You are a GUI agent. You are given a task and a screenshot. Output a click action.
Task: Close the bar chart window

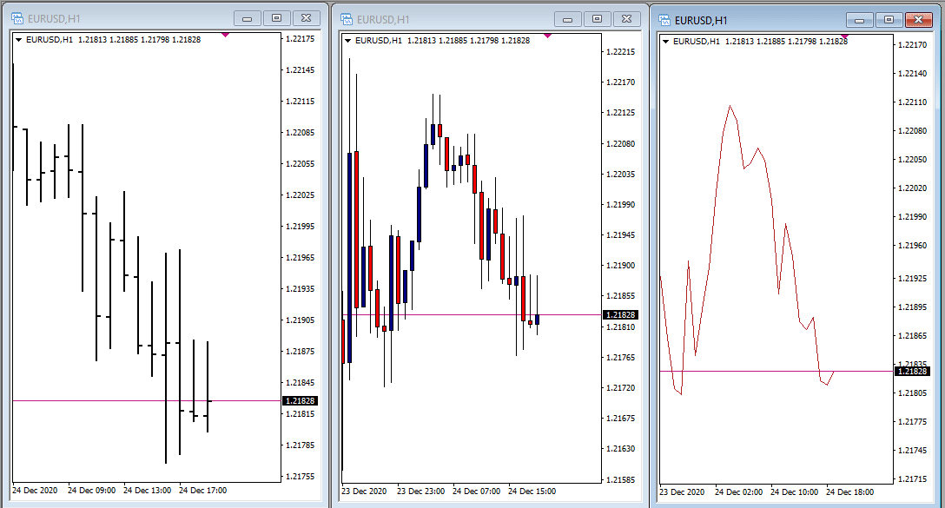306,19
